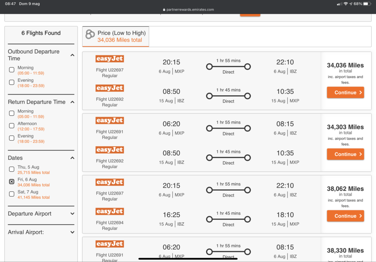Click Flight U22694 text
This screenshot has height=262, width=376.
(x=110, y=223)
